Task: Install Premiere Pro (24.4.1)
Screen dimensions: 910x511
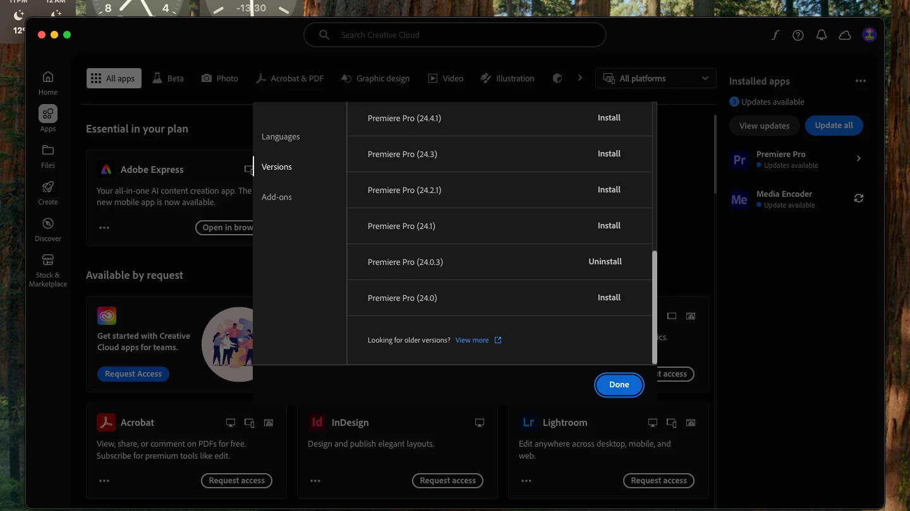Action: point(609,117)
